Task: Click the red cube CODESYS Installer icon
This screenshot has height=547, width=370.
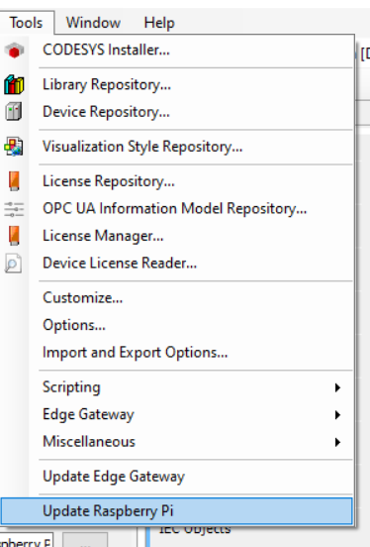Action: click(14, 51)
